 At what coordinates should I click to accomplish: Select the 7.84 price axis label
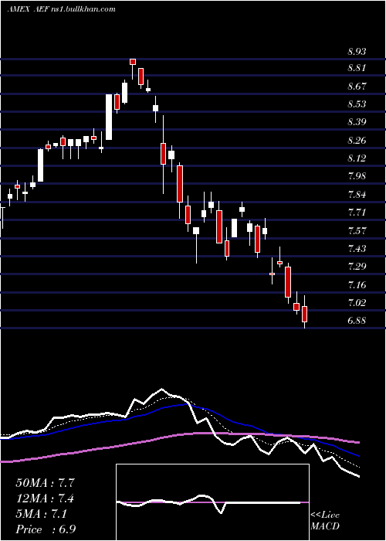coord(357,195)
